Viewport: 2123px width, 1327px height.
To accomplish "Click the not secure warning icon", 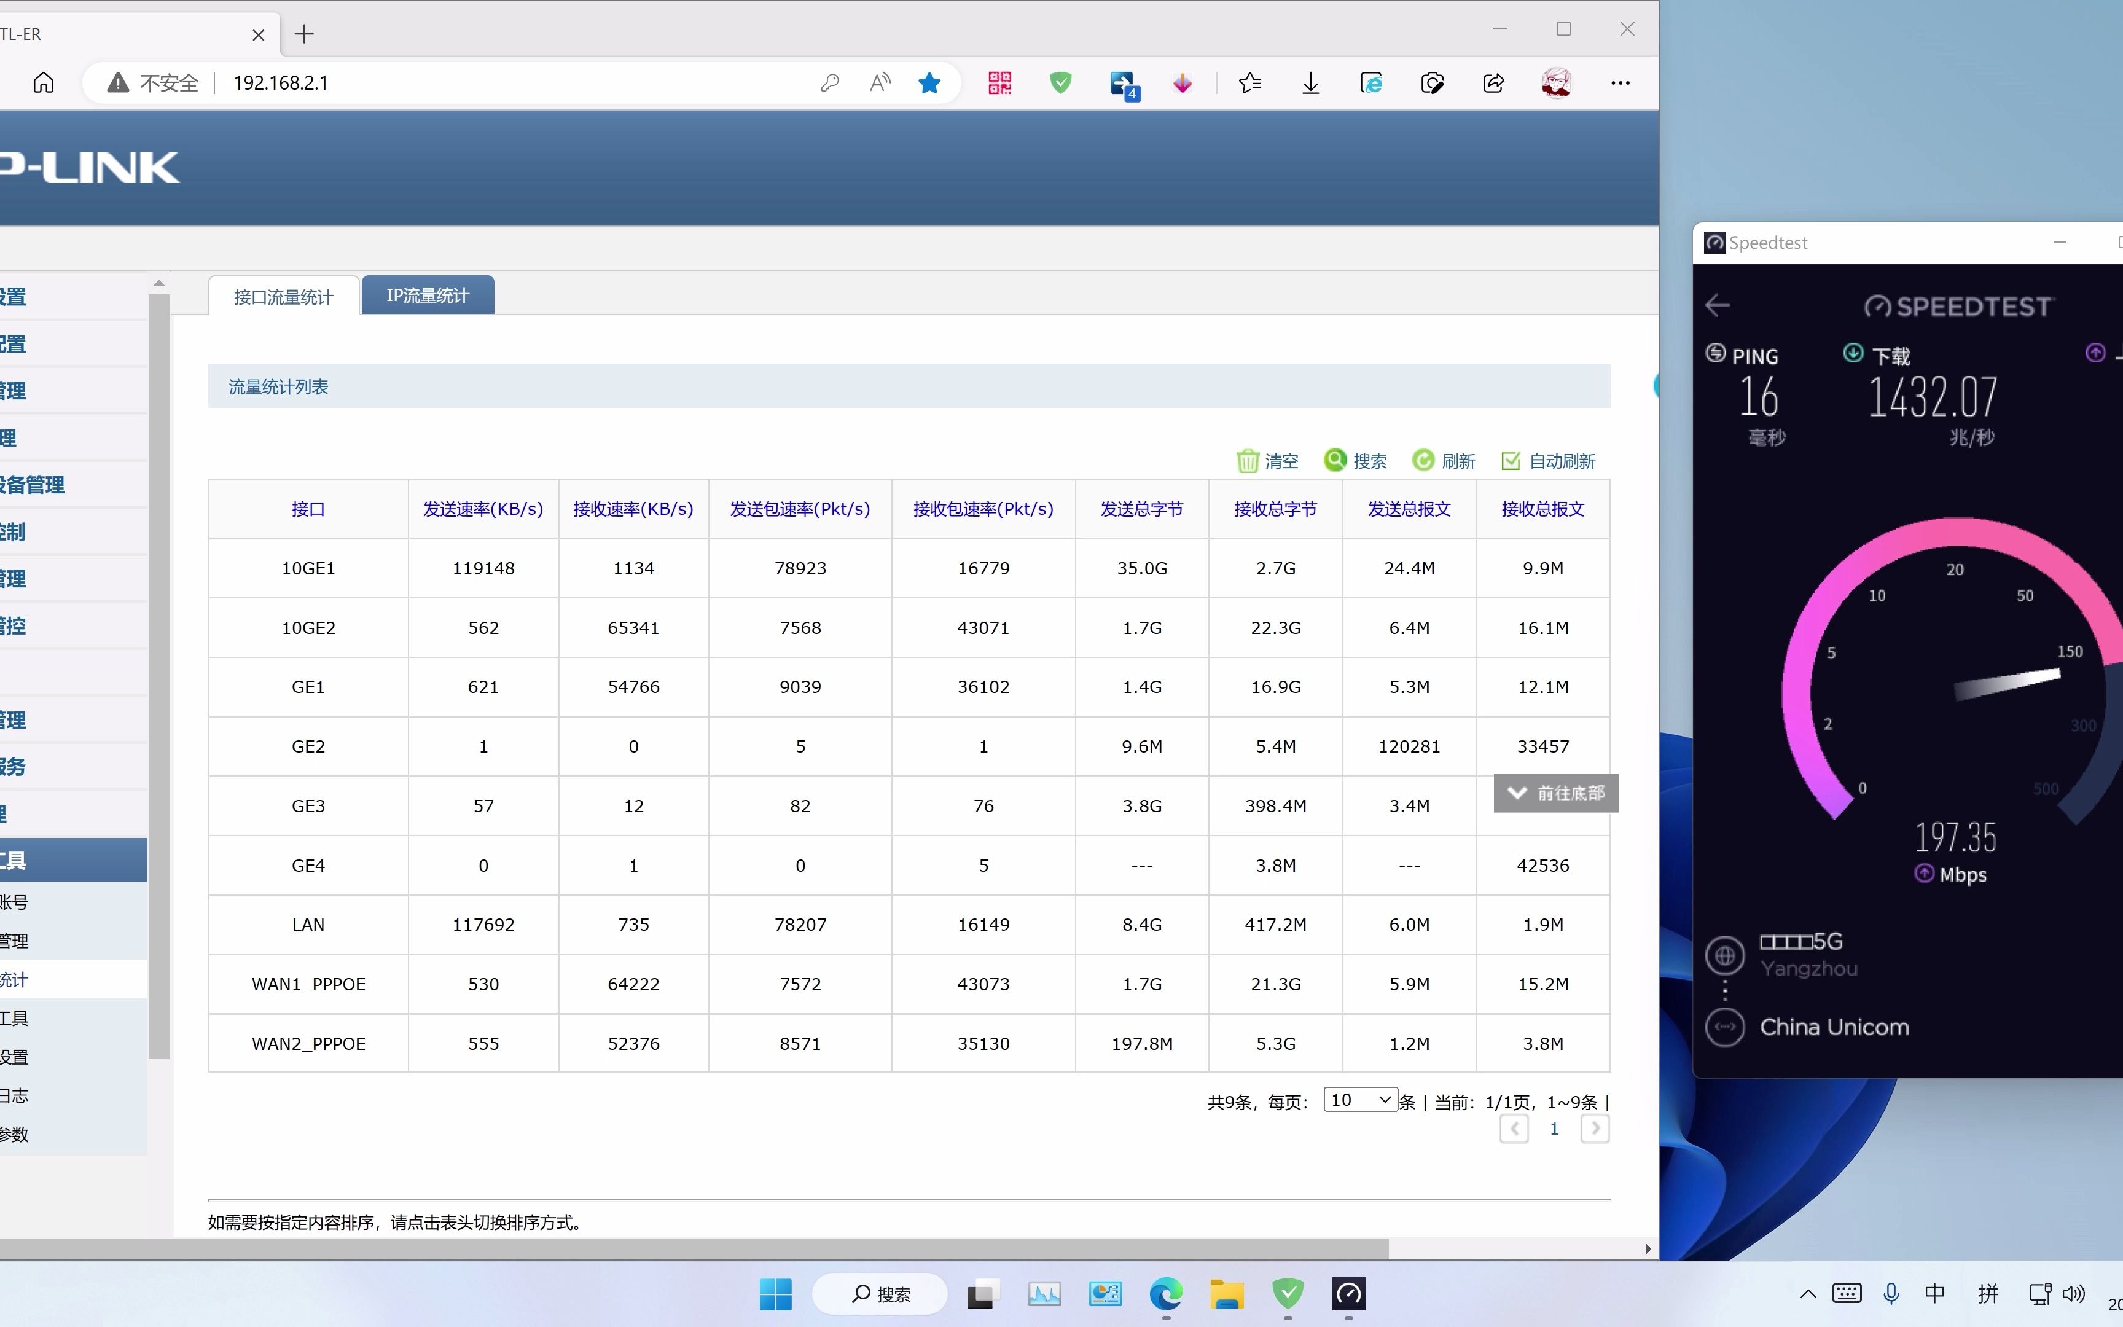I will click(117, 82).
